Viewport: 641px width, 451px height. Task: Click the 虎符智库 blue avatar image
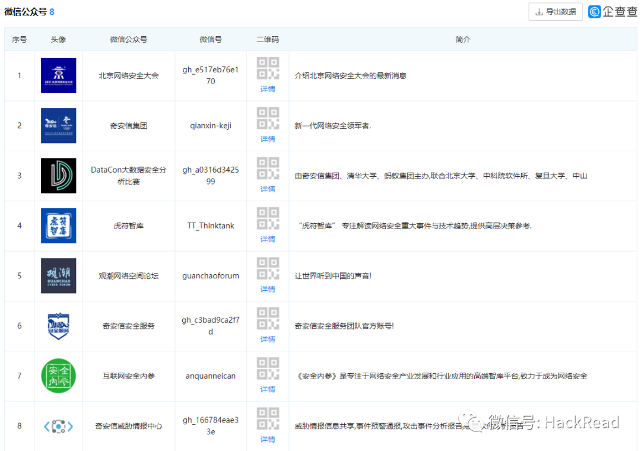pos(58,225)
